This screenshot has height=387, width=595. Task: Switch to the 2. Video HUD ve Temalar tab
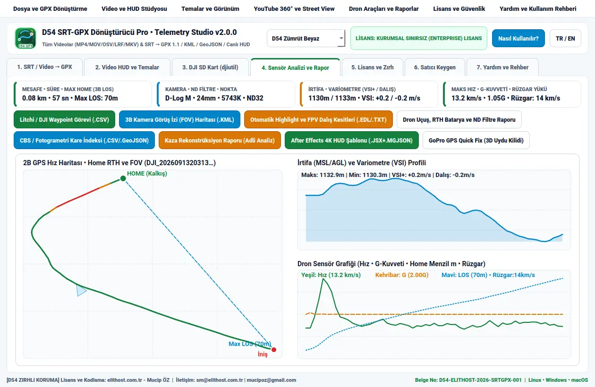(127, 67)
